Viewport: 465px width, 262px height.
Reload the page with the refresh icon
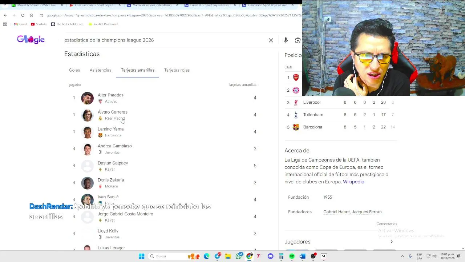pyautogui.click(x=23, y=15)
